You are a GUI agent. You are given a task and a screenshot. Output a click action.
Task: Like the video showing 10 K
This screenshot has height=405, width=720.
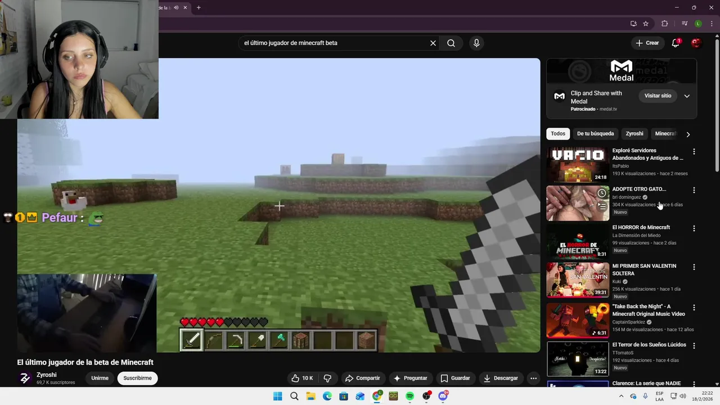[301, 378]
